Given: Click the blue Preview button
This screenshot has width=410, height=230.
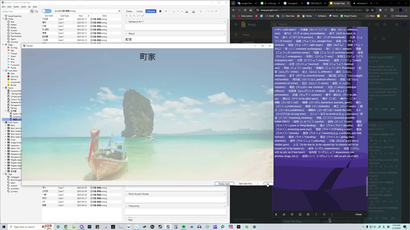Looking at the screenshot, I should click(151, 11).
